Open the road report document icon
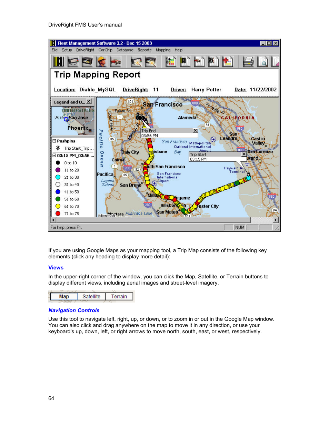The height and width of the screenshot is (426, 329). tap(185, 61)
